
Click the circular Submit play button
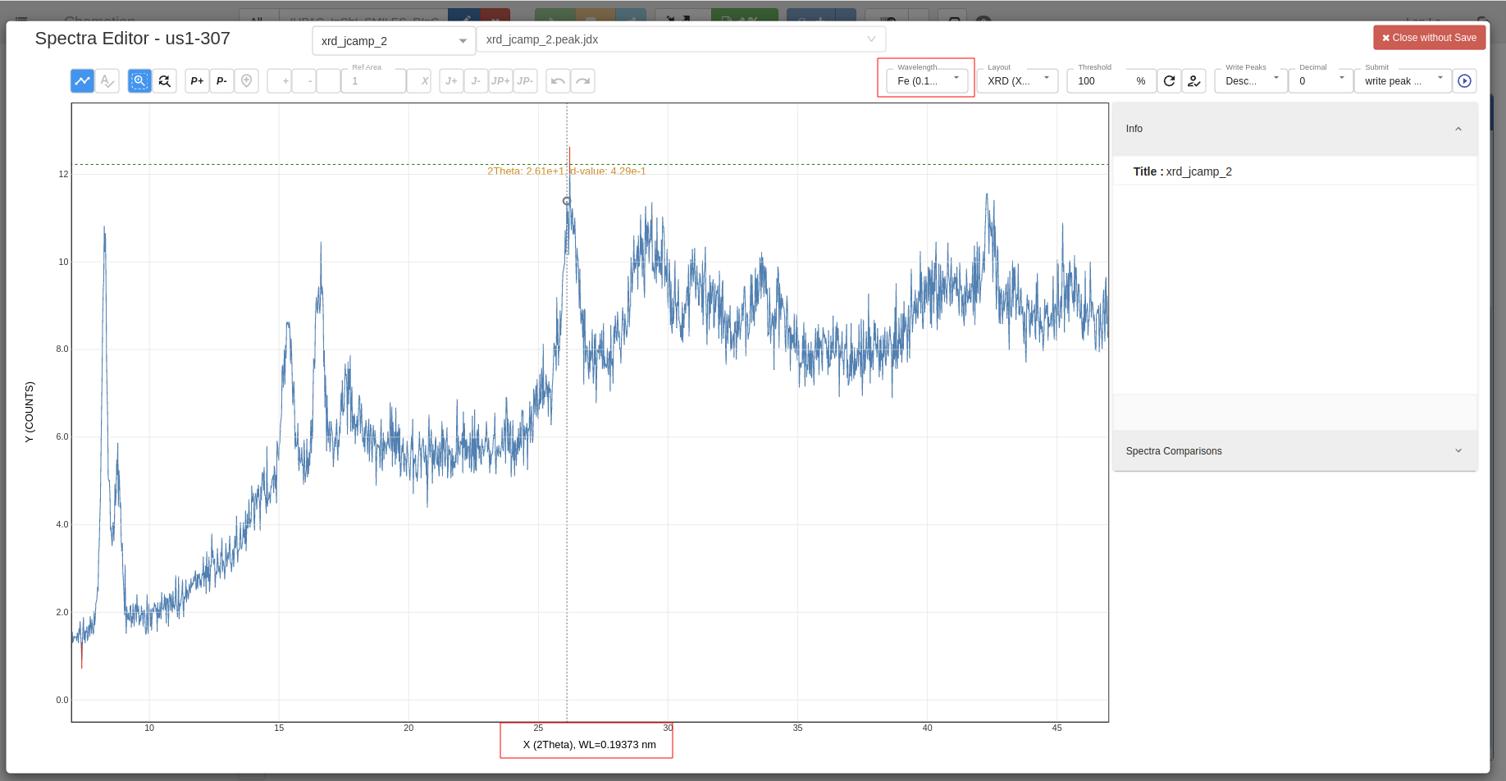[x=1464, y=80]
